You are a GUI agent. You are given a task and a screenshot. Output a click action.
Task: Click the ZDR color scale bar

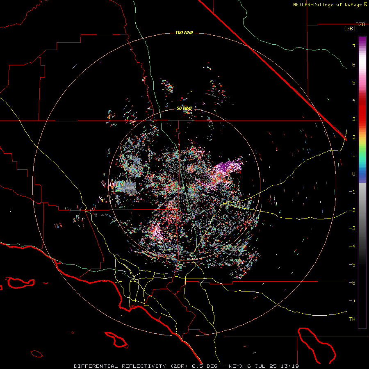pyautogui.click(x=362, y=182)
